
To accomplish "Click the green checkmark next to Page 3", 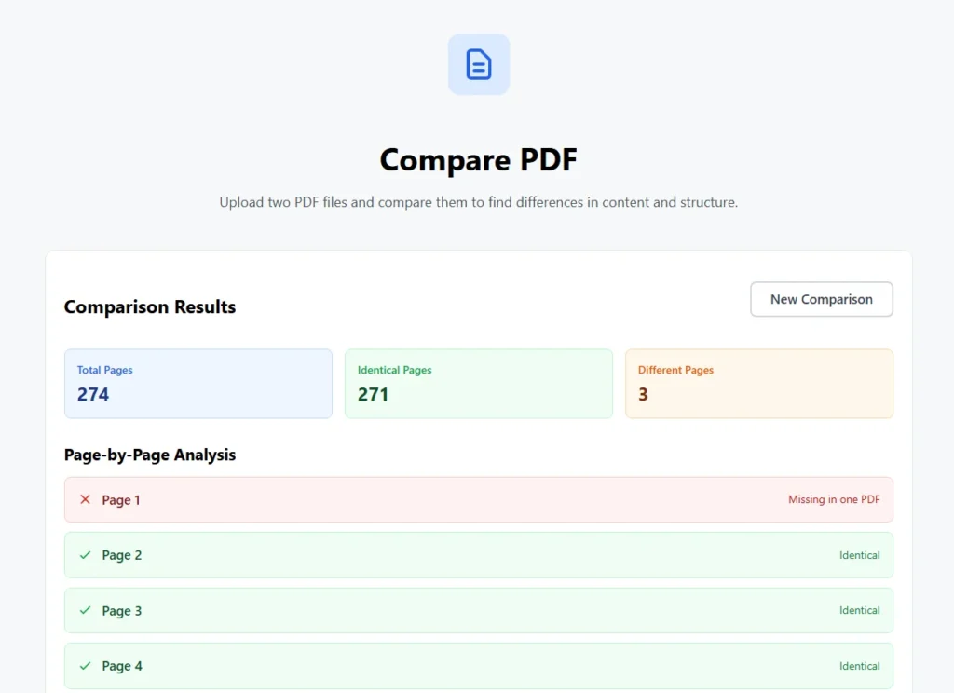I will point(86,610).
